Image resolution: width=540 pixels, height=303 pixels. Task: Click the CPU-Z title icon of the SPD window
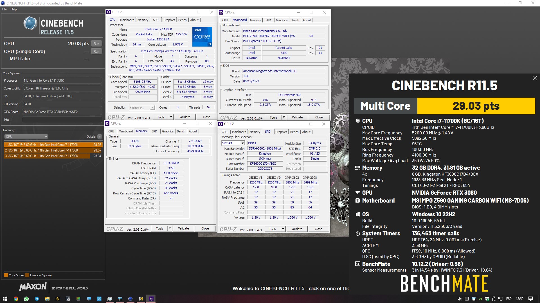(221, 124)
